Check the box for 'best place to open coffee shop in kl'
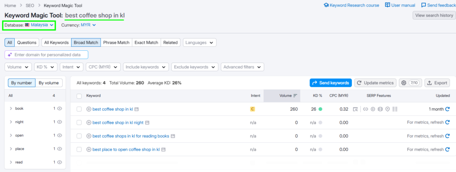 coord(79,149)
